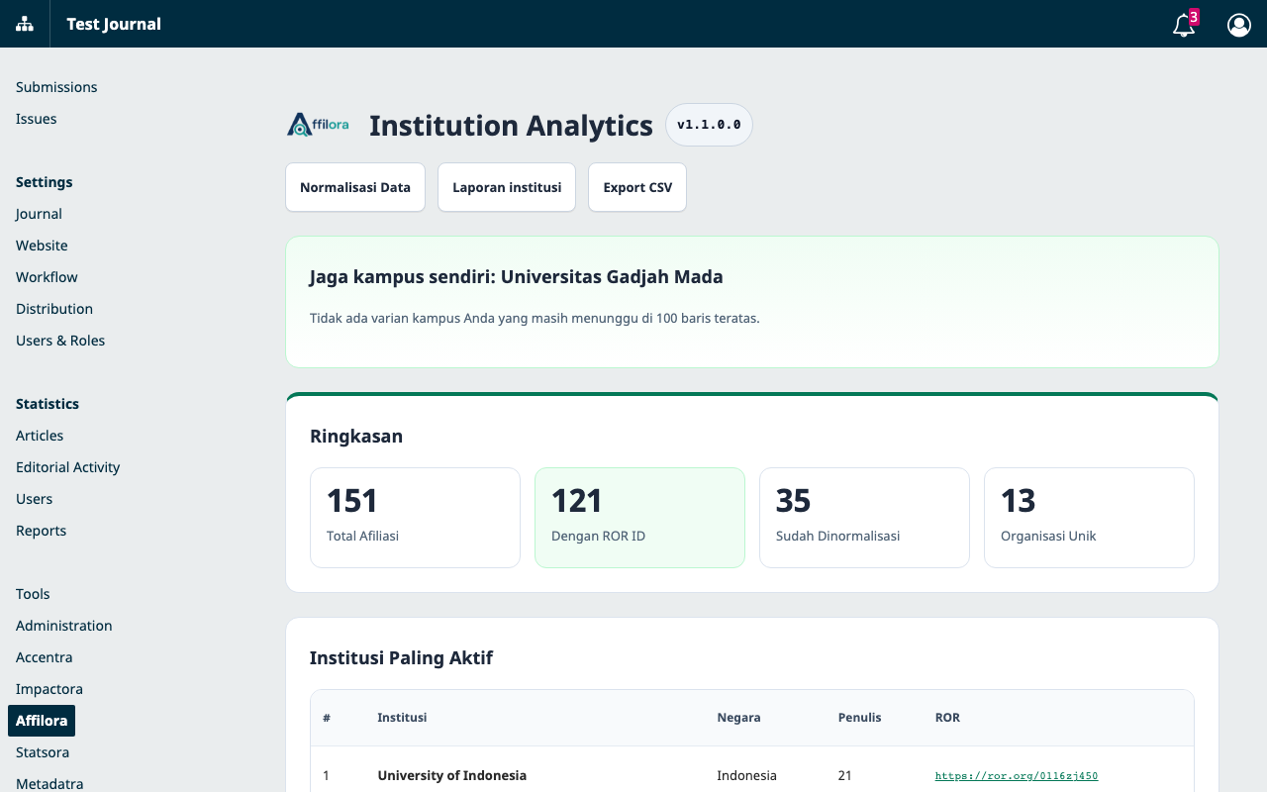Click the Indonesia country cell
This screenshot has width=1267, height=792.
click(x=747, y=776)
